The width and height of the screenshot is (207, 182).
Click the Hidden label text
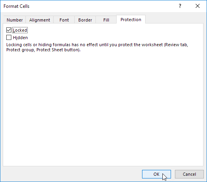[20, 38]
